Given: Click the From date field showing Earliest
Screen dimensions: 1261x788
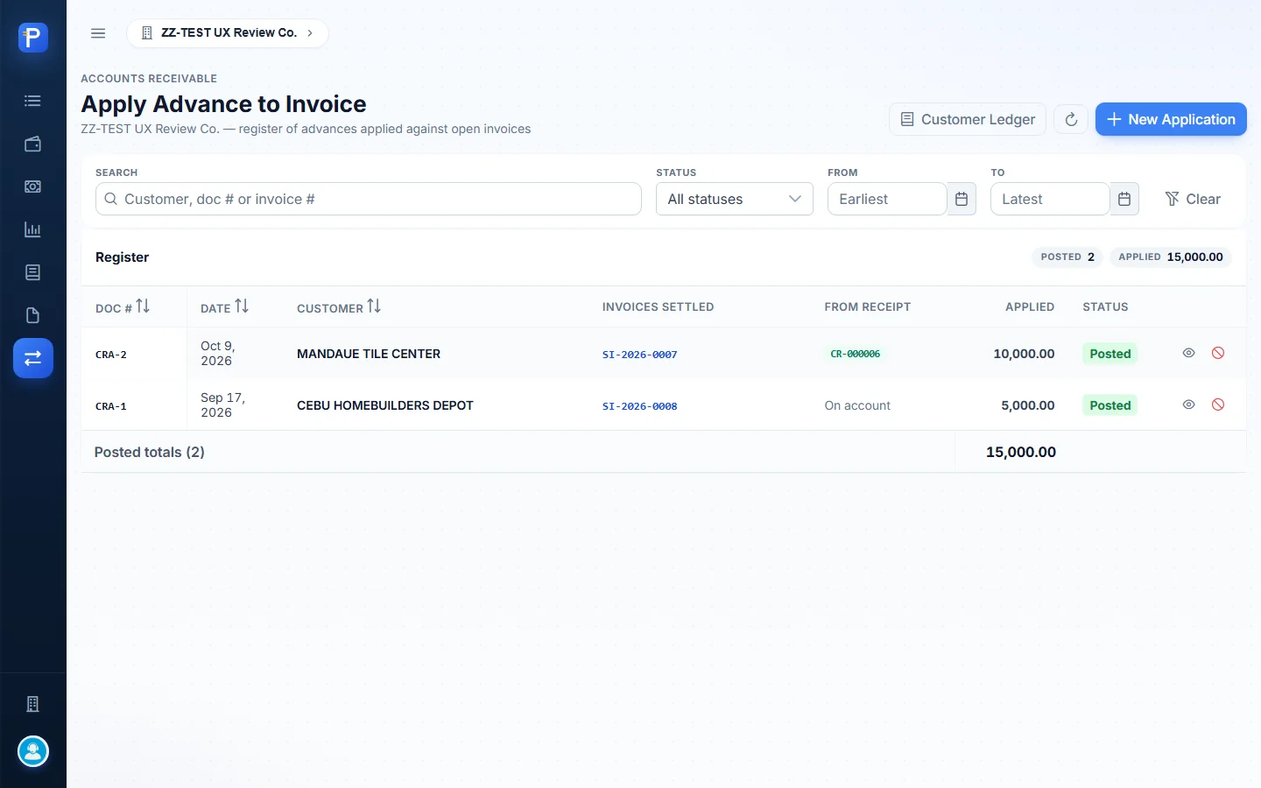Looking at the screenshot, I should [887, 199].
